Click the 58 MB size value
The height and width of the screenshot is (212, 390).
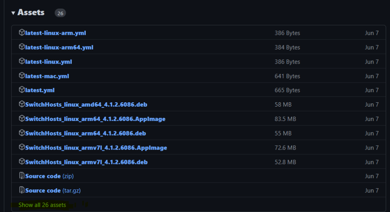(x=283, y=105)
